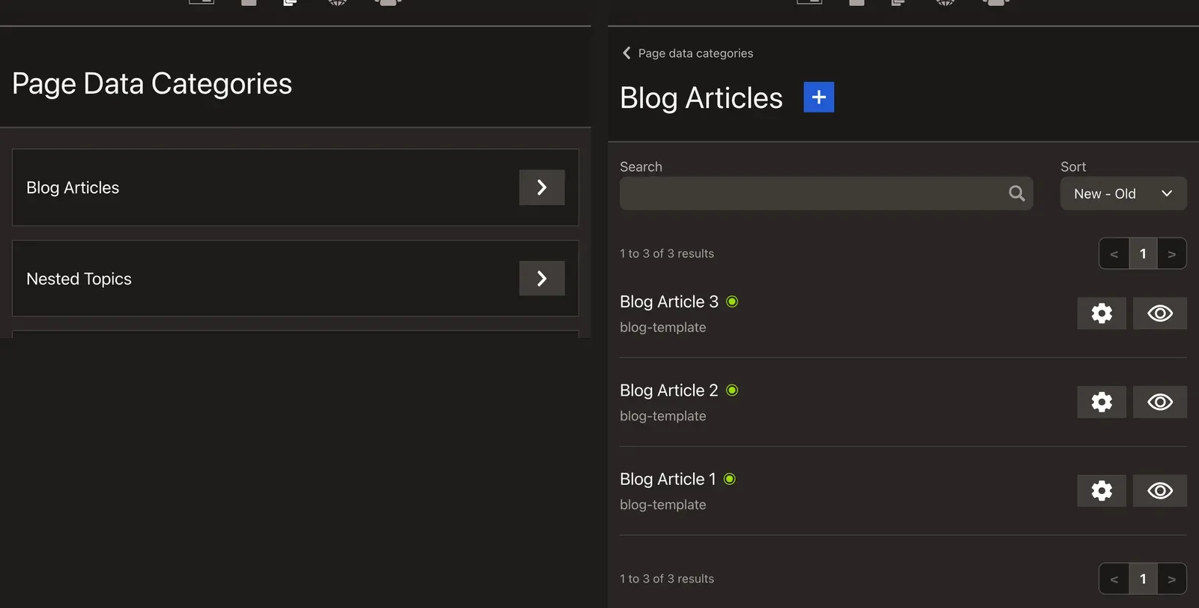This screenshot has width=1199, height=608.
Task: Click the Sort label above the dropdown
Action: coord(1073,166)
